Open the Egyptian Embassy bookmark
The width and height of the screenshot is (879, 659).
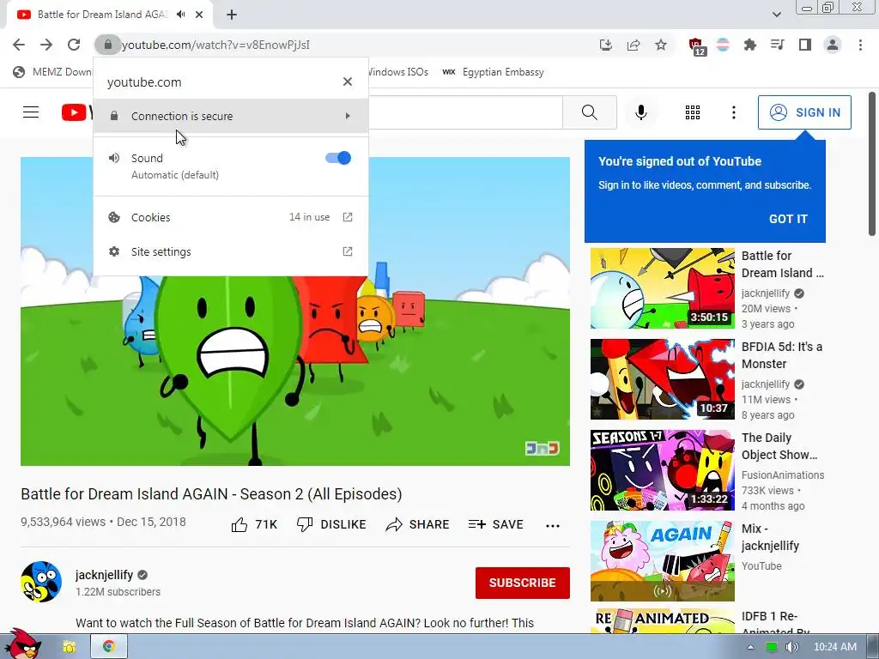click(494, 72)
